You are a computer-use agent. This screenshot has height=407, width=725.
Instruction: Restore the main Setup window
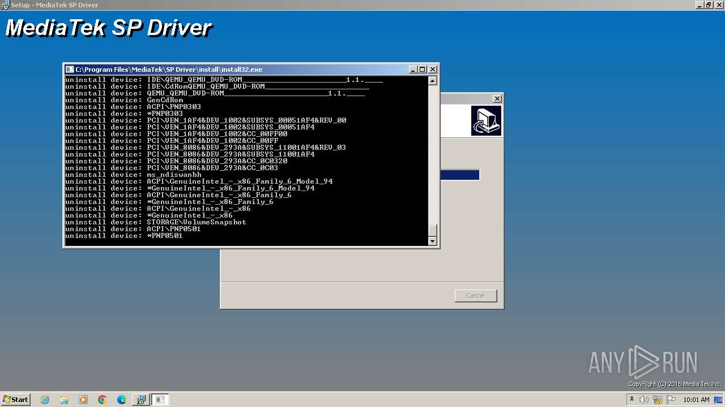pyautogui.click(x=709, y=5)
